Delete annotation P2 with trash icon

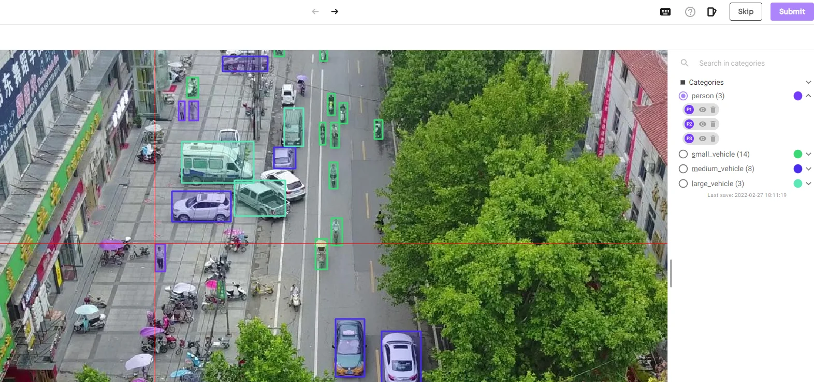pos(713,124)
